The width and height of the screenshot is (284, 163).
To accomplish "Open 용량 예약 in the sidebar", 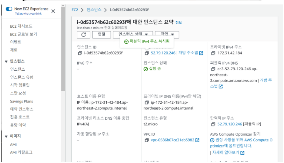I will click(18, 125).
